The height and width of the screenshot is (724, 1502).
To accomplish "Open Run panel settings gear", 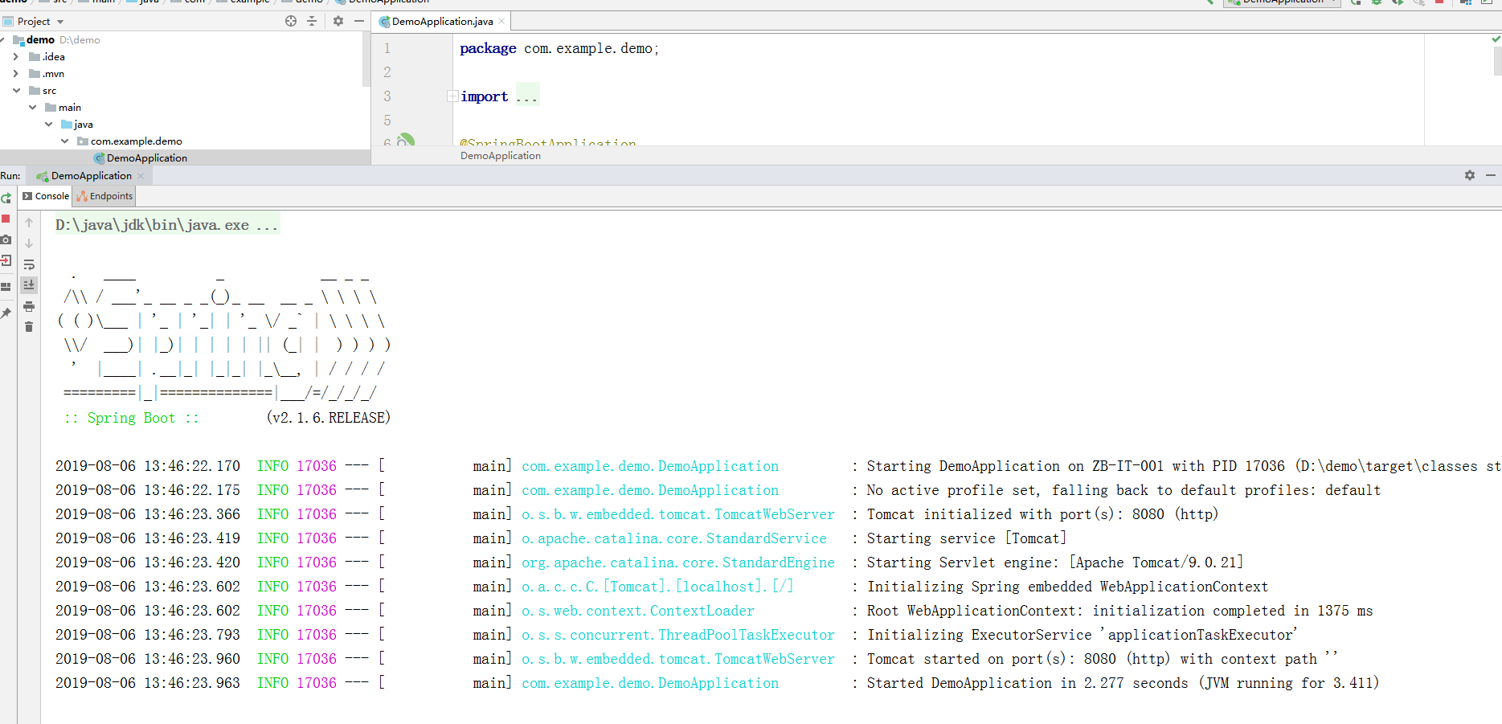I will (x=1470, y=175).
